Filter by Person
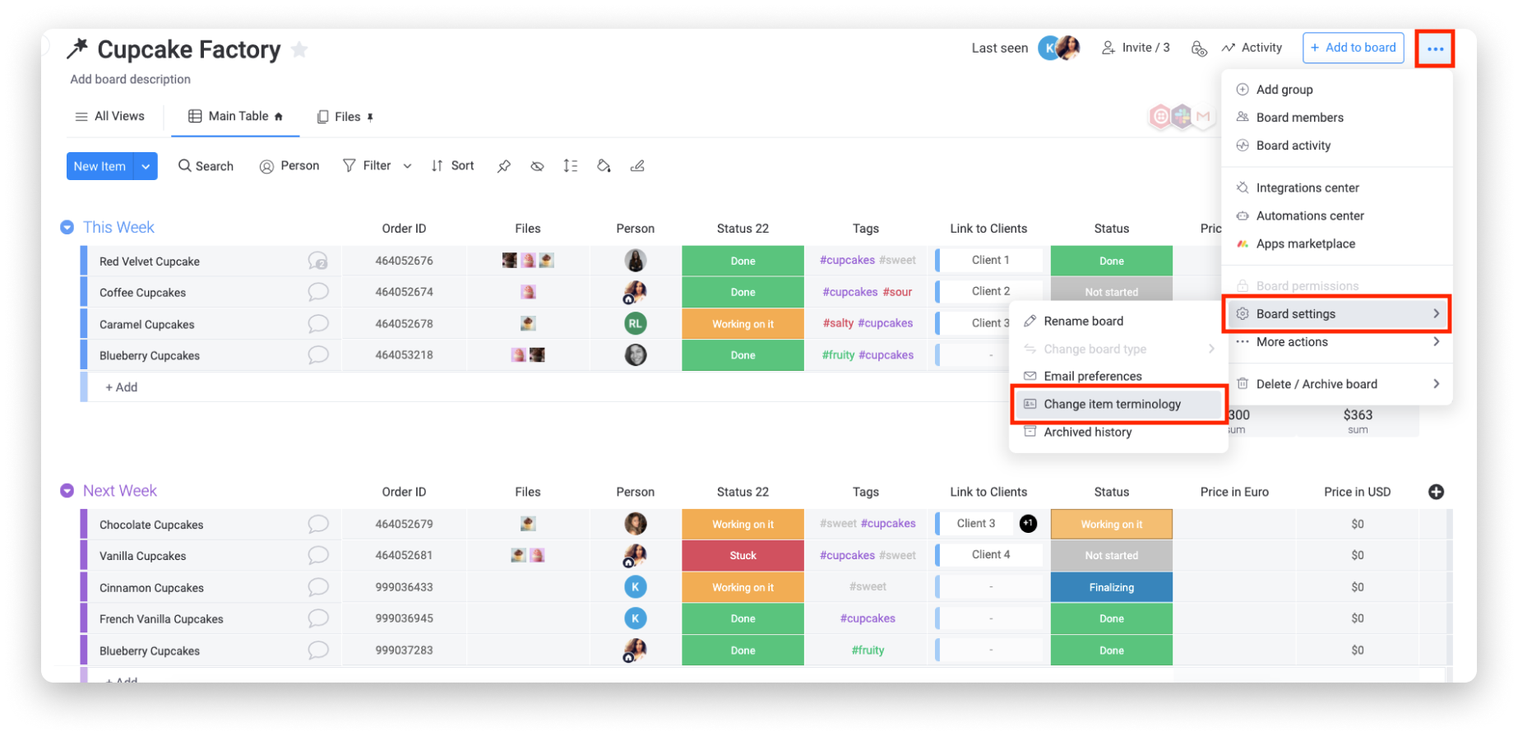Image resolution: width=1518 pixels, height=736 pixels. coord(289,166)
